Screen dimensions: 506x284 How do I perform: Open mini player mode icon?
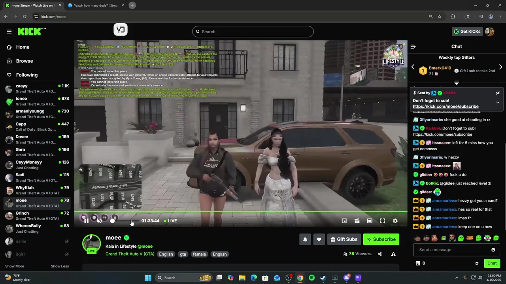(x=344, y=221)
